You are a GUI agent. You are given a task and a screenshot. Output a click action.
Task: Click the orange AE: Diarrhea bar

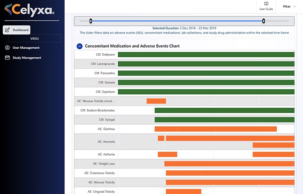click(x=215, y=129)
